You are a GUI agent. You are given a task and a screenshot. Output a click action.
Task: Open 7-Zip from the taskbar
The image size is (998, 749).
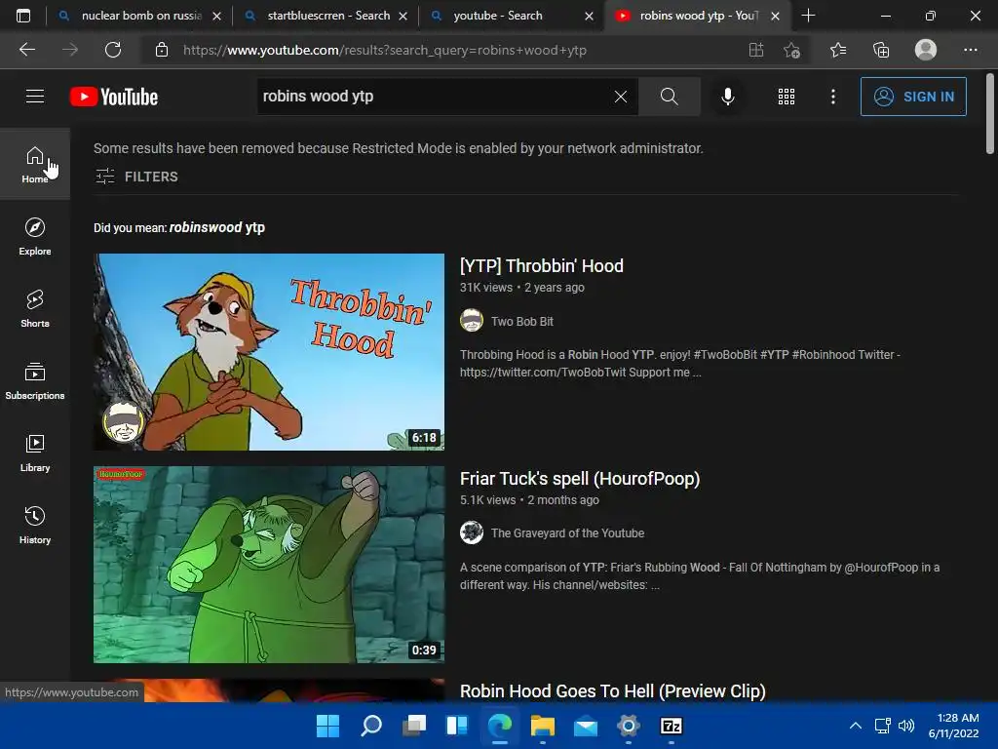click(x=671, y=726)
